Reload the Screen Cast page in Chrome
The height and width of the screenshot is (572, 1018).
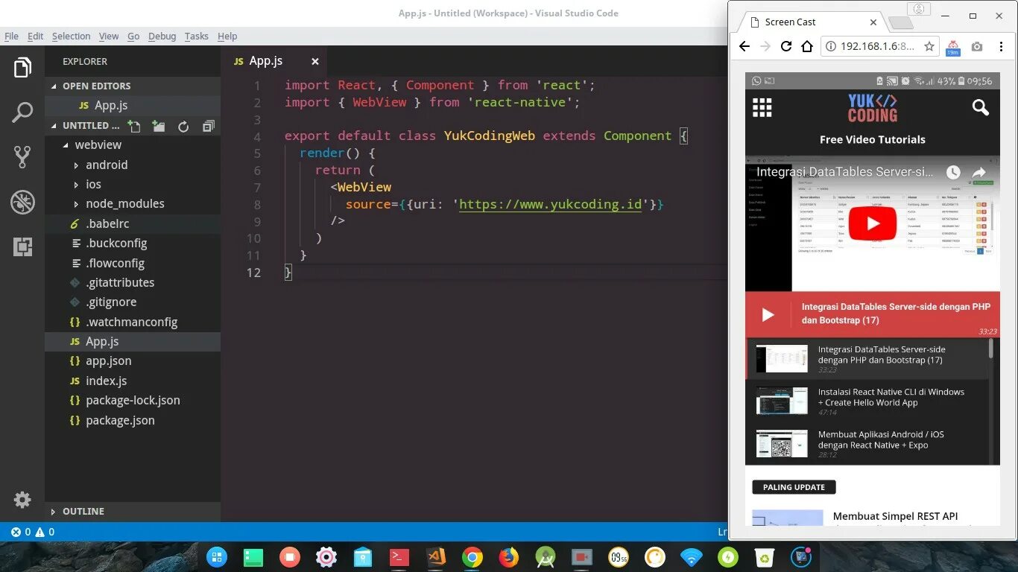(785, 46)
